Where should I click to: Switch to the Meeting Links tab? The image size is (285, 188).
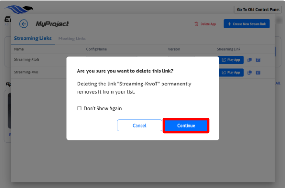[72, 38]
